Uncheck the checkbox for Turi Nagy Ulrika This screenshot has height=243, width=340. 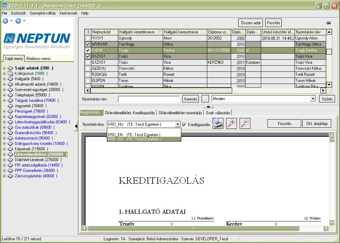point(88,44)
